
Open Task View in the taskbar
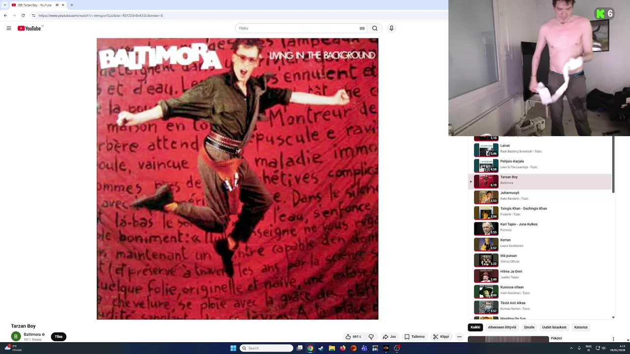point(299,348)
